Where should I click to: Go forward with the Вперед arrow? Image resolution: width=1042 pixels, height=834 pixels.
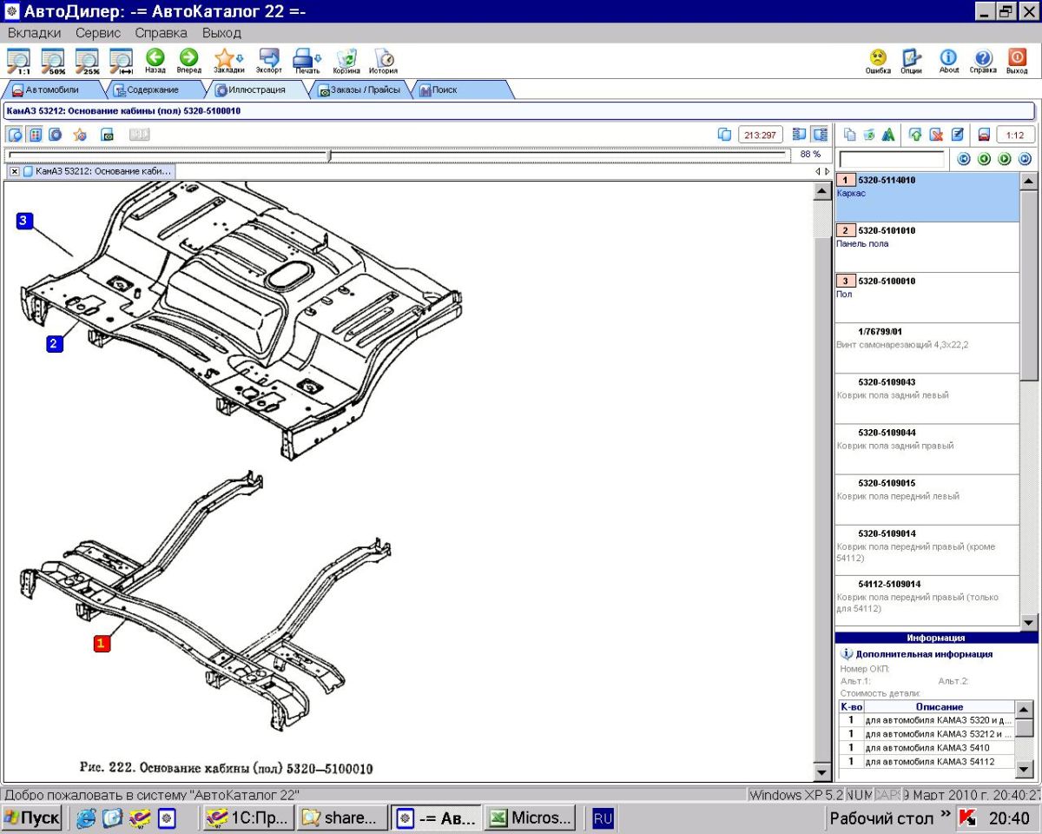(188, 60)
